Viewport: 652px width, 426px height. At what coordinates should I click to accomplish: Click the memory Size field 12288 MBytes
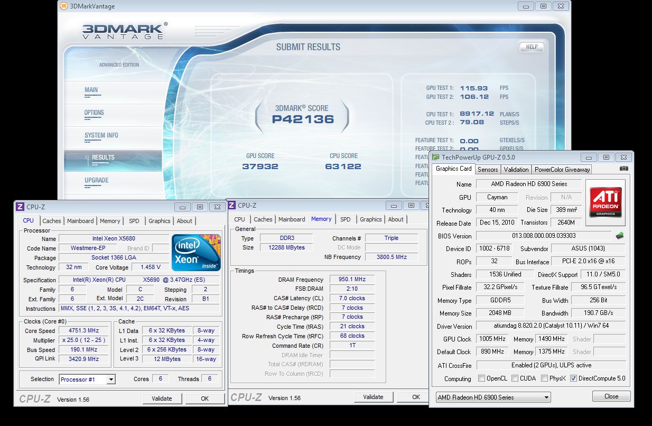point(285,247)
